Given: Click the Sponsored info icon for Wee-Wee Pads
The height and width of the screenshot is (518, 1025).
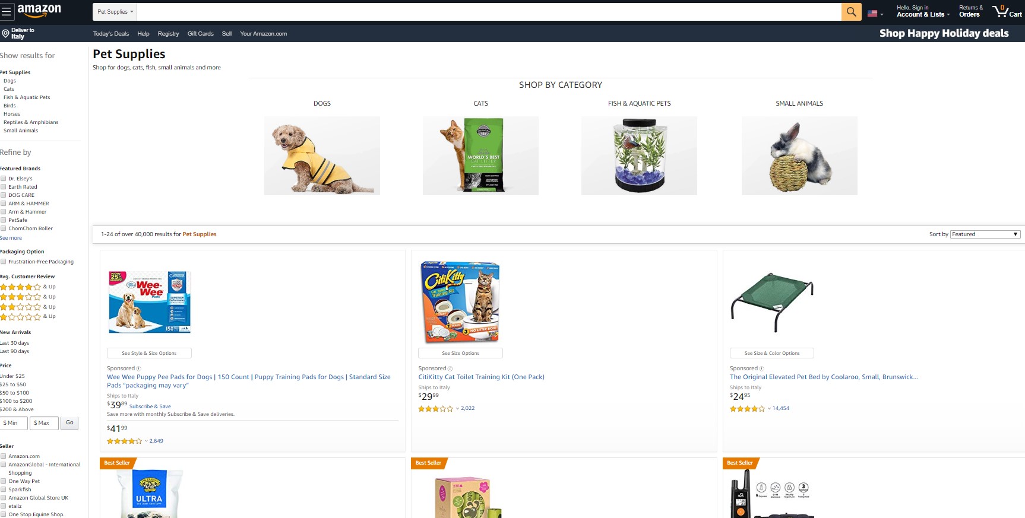Looking at the screenshot, I should pyautogui.click(x=139, y=368).
